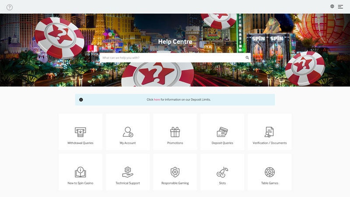The image size is (350, 197).
Task: Select the Technical Support gear icon
Action: (128, 172)
